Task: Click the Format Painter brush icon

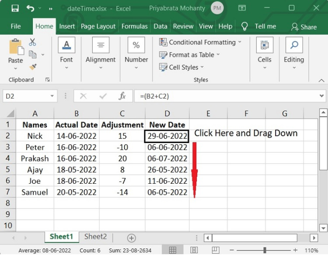Action: point(32,67)
